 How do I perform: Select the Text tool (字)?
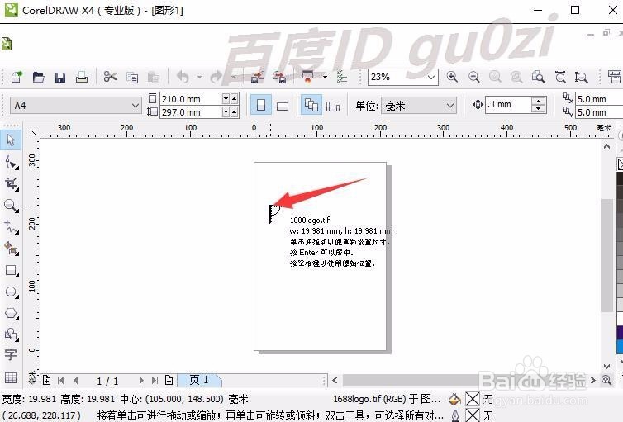click(x=11, y=354)
